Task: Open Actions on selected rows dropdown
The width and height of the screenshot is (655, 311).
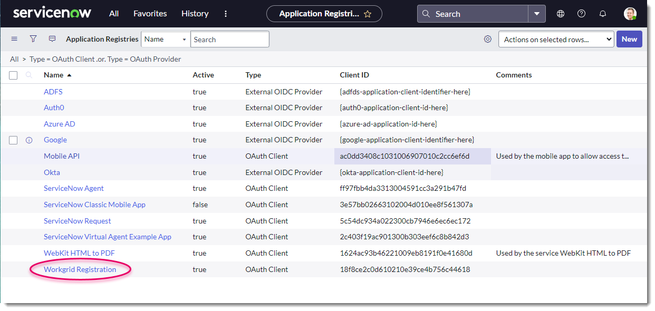Action: (x=556, y=39)
